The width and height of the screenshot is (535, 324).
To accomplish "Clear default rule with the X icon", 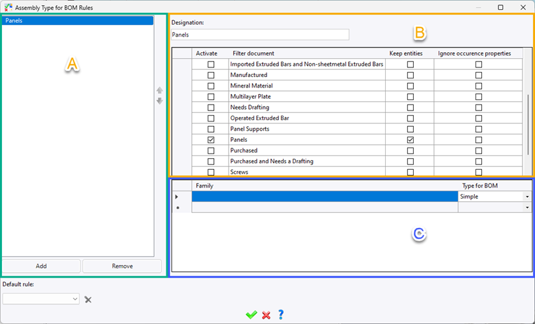I will [x=88, y=299].
